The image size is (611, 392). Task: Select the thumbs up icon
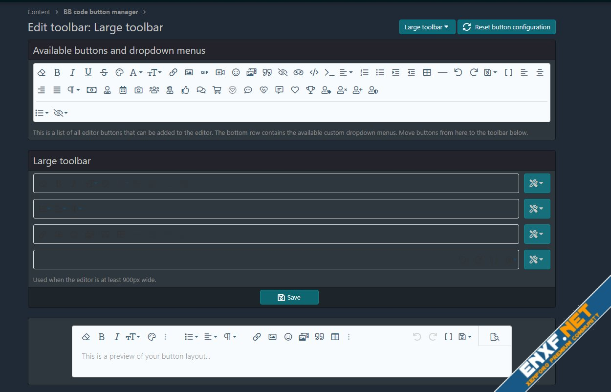click(185, 90)
